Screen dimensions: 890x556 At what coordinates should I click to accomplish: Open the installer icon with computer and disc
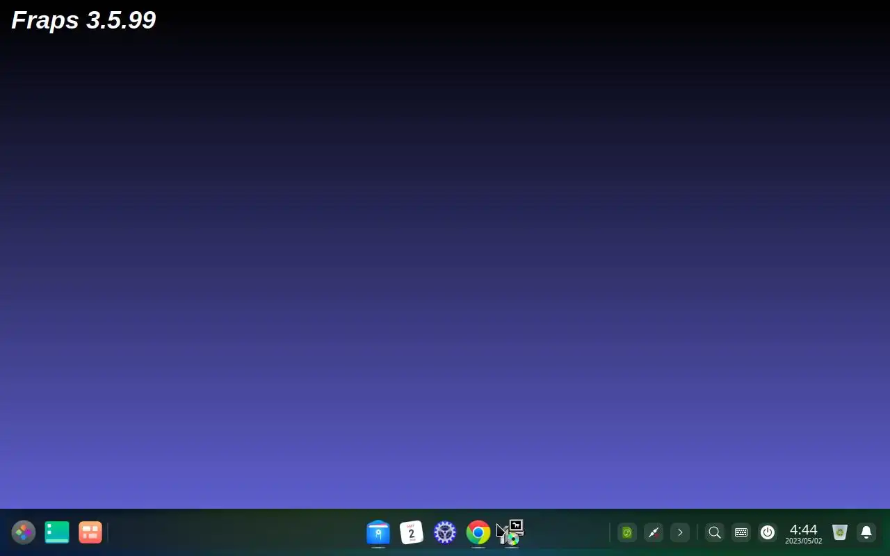pyautogui.click(x=512, y=532)
